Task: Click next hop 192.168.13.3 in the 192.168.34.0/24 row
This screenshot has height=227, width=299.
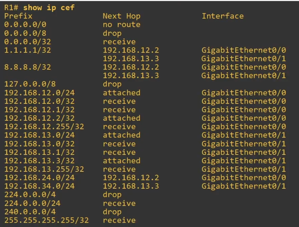Action: [131, 186]
